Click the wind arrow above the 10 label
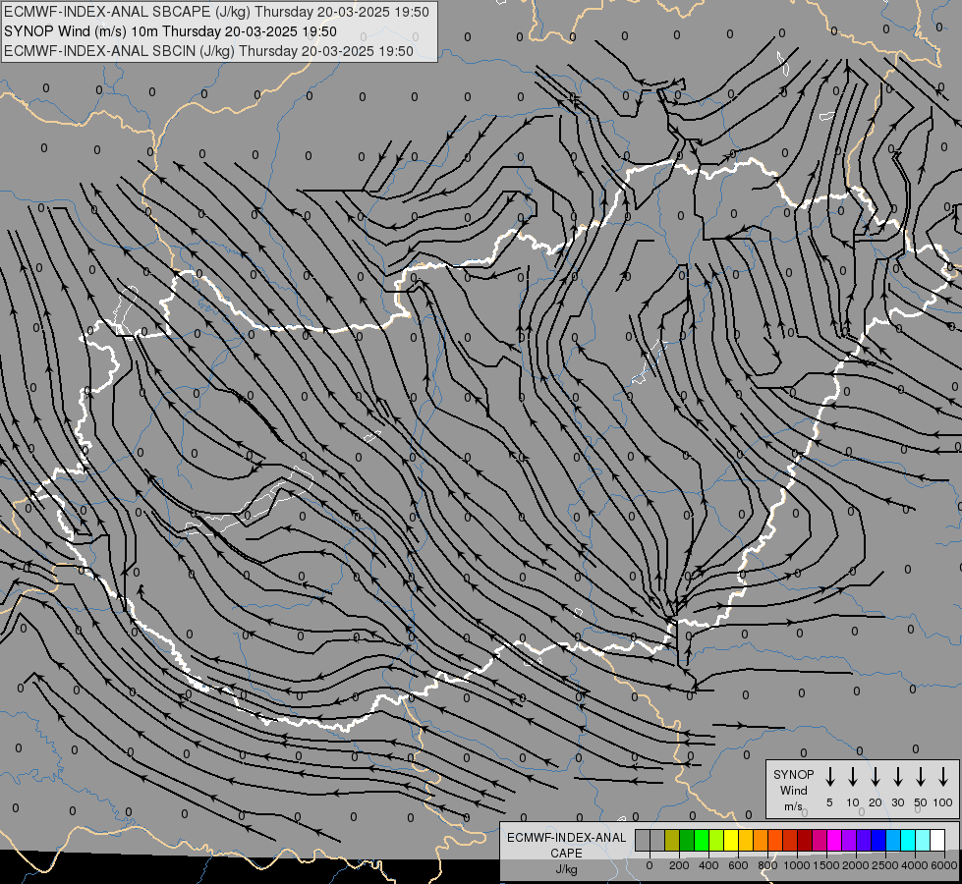Screen dimensions: 962x884 (x=853, y=777)
